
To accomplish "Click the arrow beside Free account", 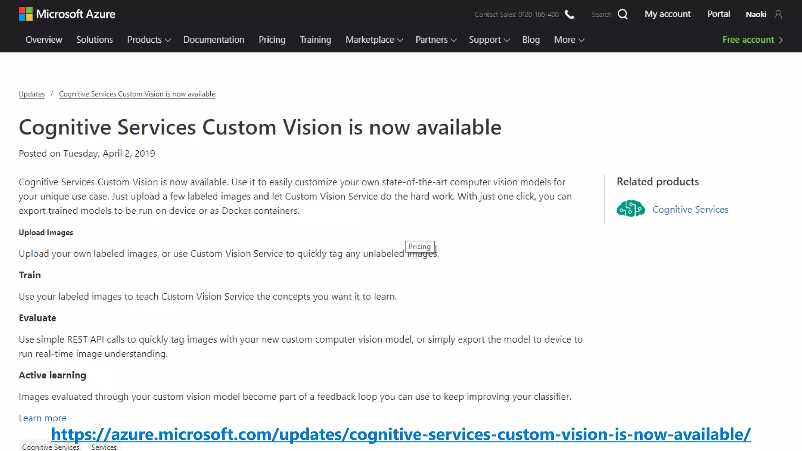I will [780, 40].
